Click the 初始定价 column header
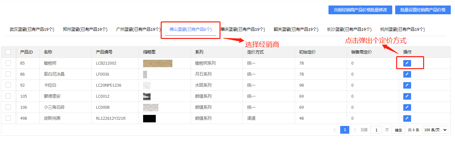 point(307,52)
